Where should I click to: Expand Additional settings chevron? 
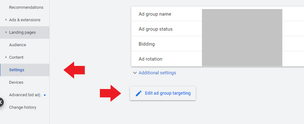point(135,73)
